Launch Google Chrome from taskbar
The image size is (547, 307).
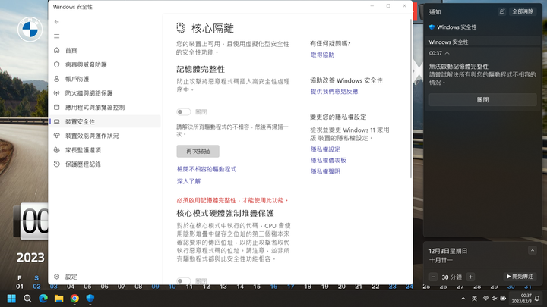tap(74, 299)
